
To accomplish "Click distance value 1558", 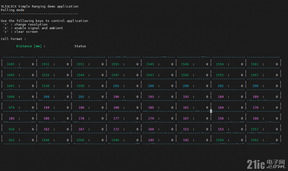I will 80,86.
